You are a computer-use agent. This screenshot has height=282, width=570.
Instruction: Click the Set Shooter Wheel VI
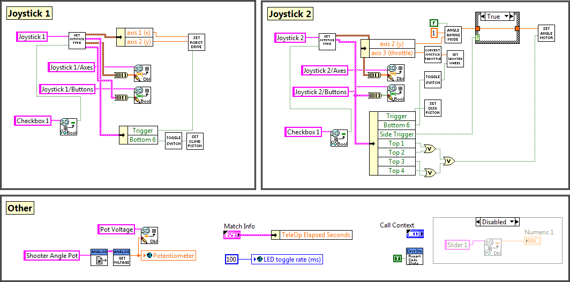[455, 59]
